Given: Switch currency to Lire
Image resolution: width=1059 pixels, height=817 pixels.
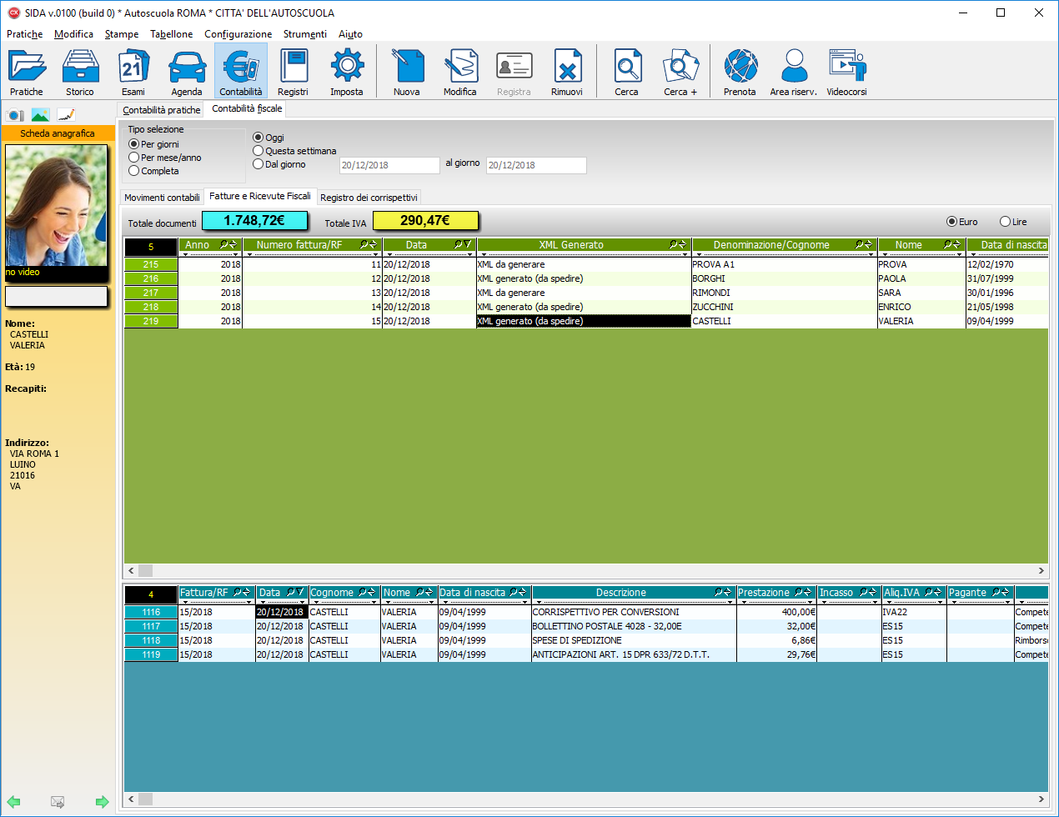Looking at the screenshot, I should 1005,222.
